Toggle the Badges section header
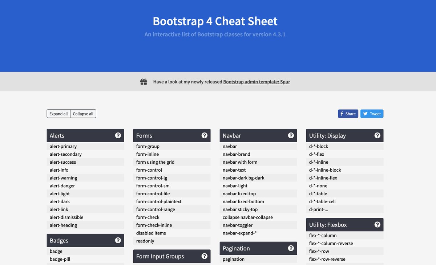The image size is (436, 265). [85, 240]
